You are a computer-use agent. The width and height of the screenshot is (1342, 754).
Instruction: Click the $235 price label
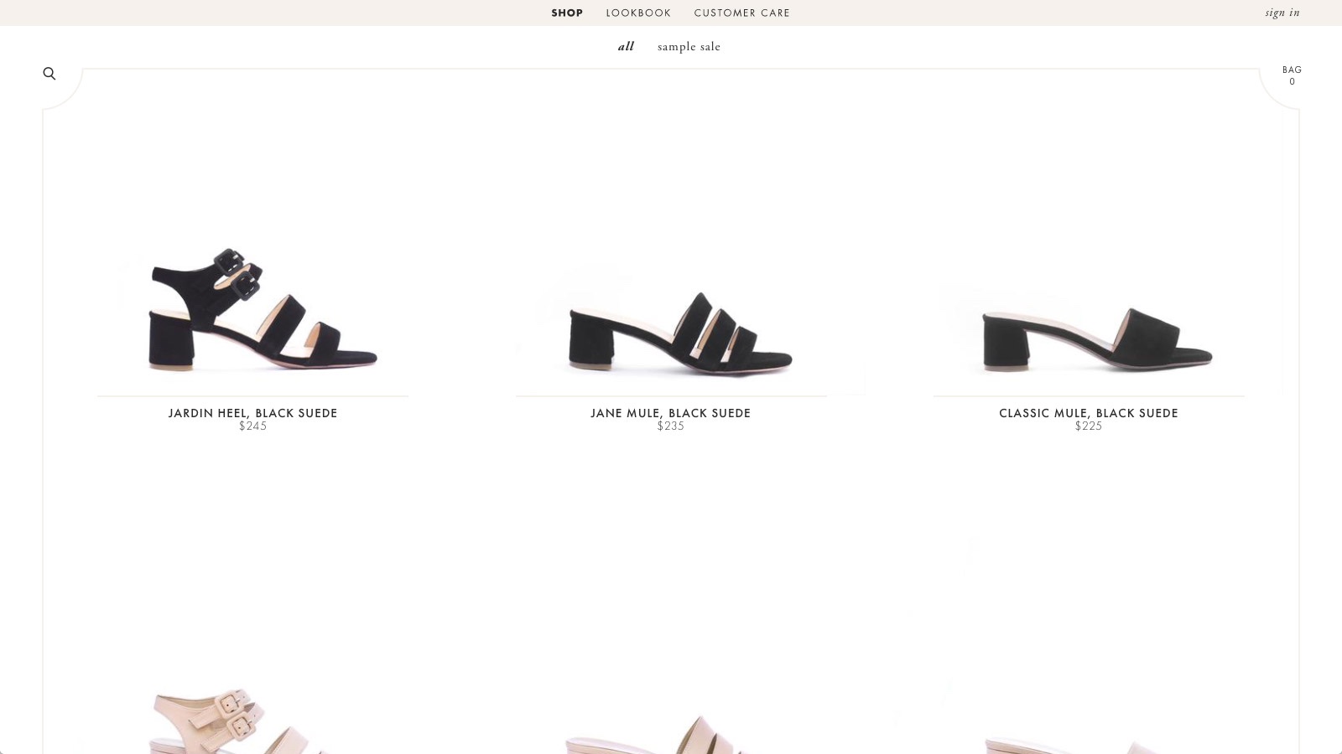coord(671,426)
